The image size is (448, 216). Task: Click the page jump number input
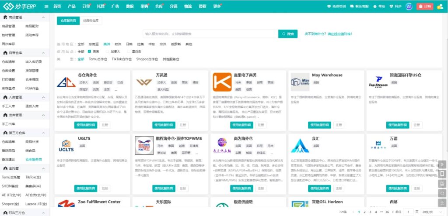pos(409,212)
